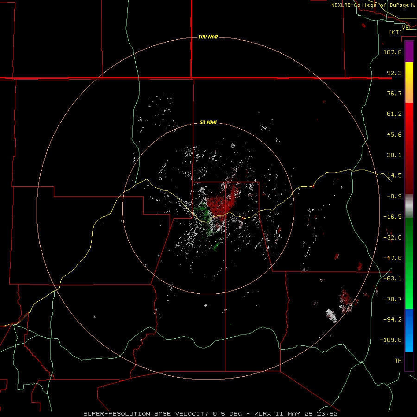This screenshot has width=417, height=417.
Task: Click the 50 NMI range ring label
Action: (208, 123)
